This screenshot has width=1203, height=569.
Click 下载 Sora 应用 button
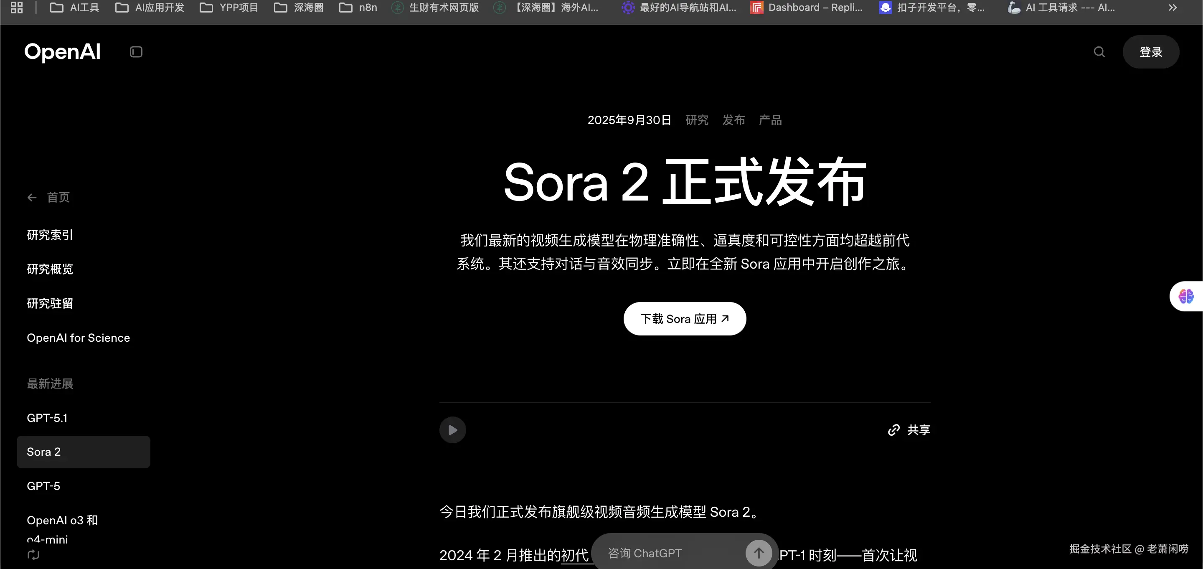(x=684, y=319)
